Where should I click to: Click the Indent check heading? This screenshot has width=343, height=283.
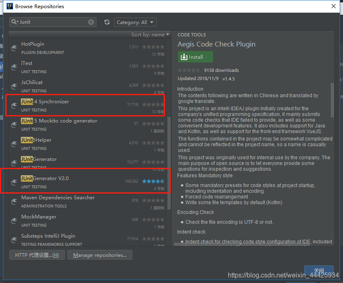tap(191, 232)
